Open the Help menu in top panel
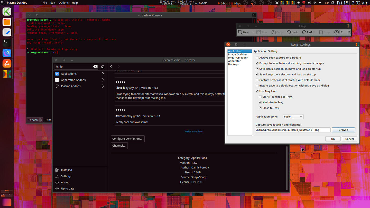370x208 pixels. [75, 3]
